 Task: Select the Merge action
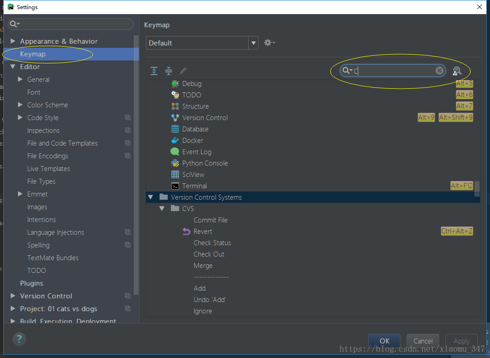tap(203, 266)
